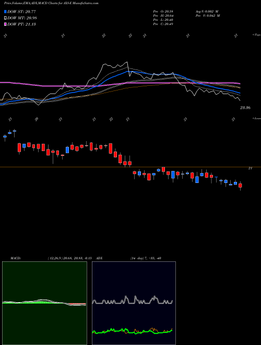Viewport: 261px width, 345px height.
Task: Select the 'DOW ST: 20.77' legend text
Action: [21, 11]
